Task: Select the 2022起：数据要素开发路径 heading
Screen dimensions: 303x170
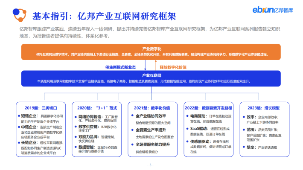Action: (209, 108)
